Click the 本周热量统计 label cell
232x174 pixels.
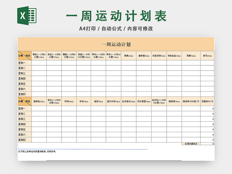[191, 144]
